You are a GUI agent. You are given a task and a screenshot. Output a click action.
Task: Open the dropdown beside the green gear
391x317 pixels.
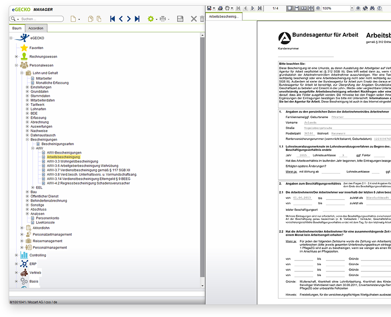tap(157, 20)
